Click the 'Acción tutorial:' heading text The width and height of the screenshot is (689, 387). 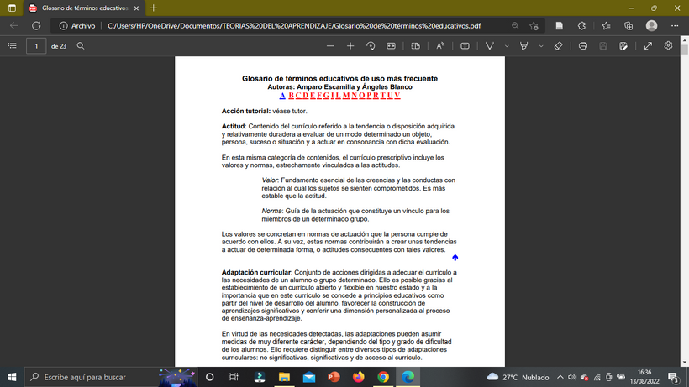(246, 112)
